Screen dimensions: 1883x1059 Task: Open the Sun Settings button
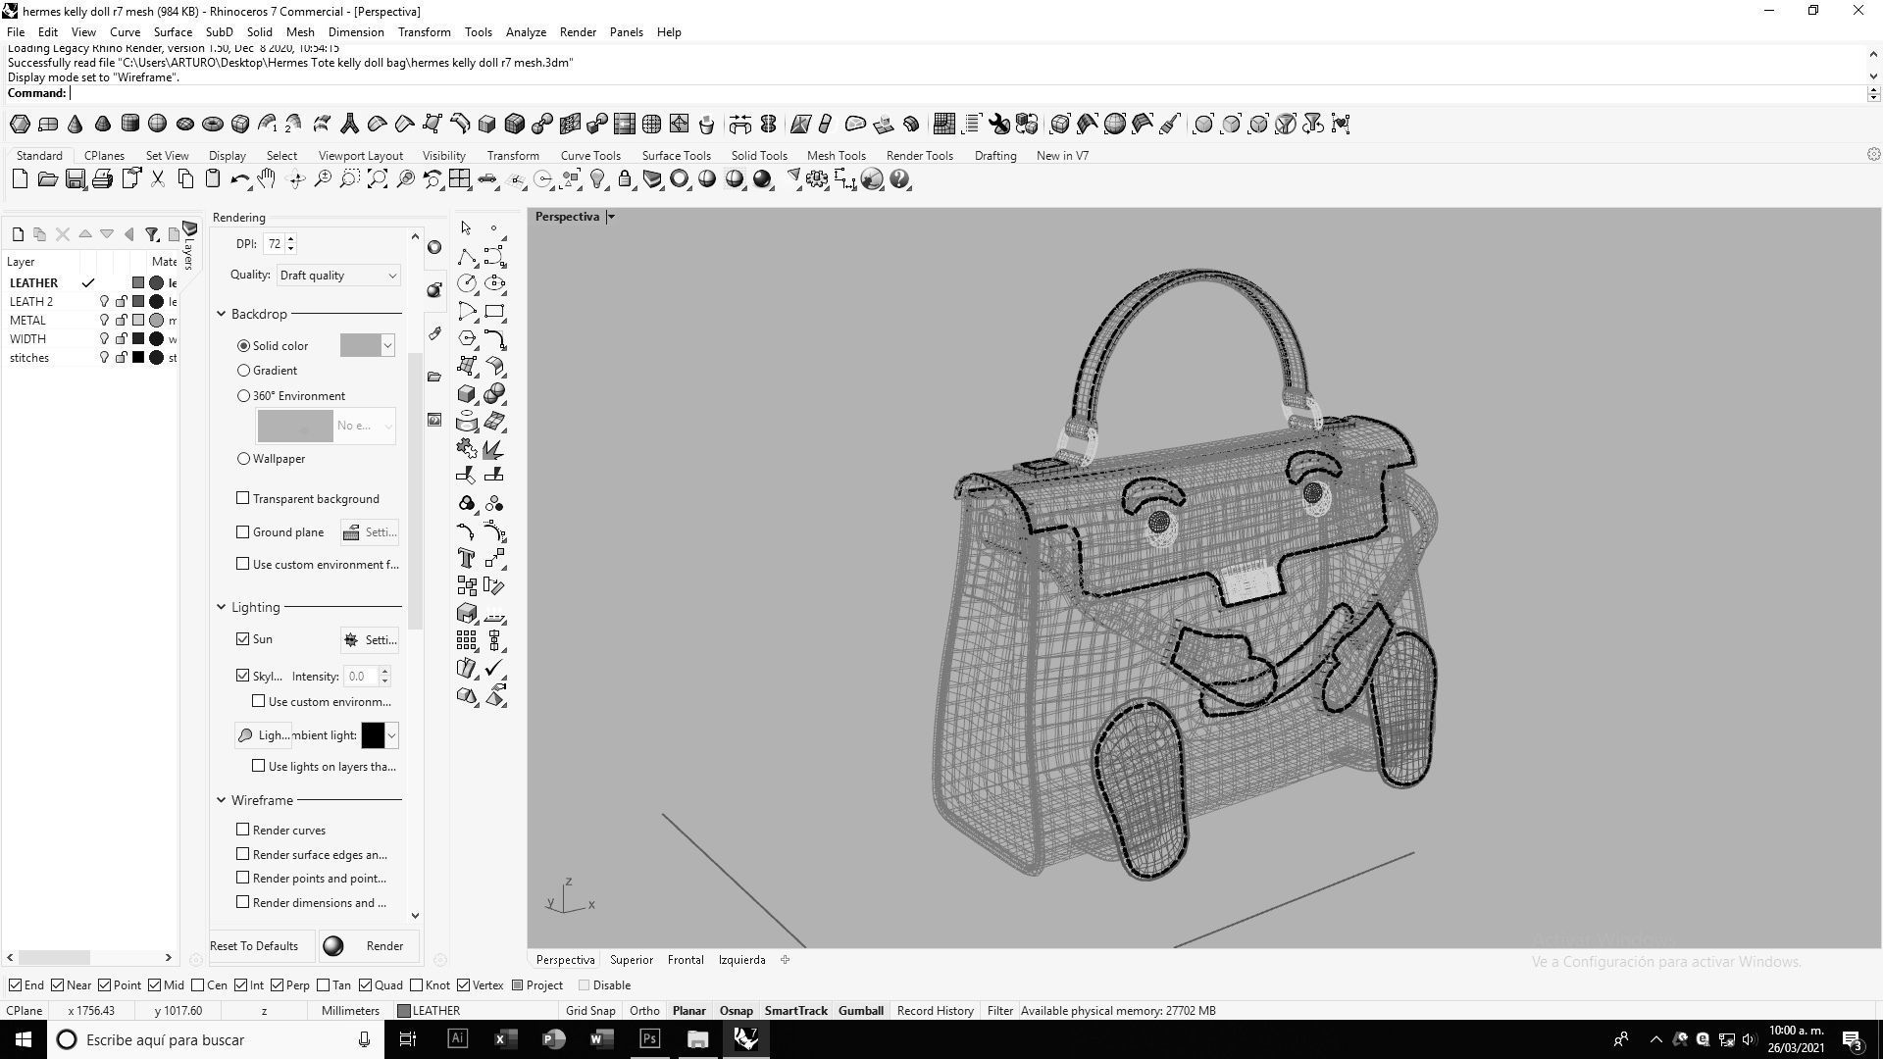point(369,640)
